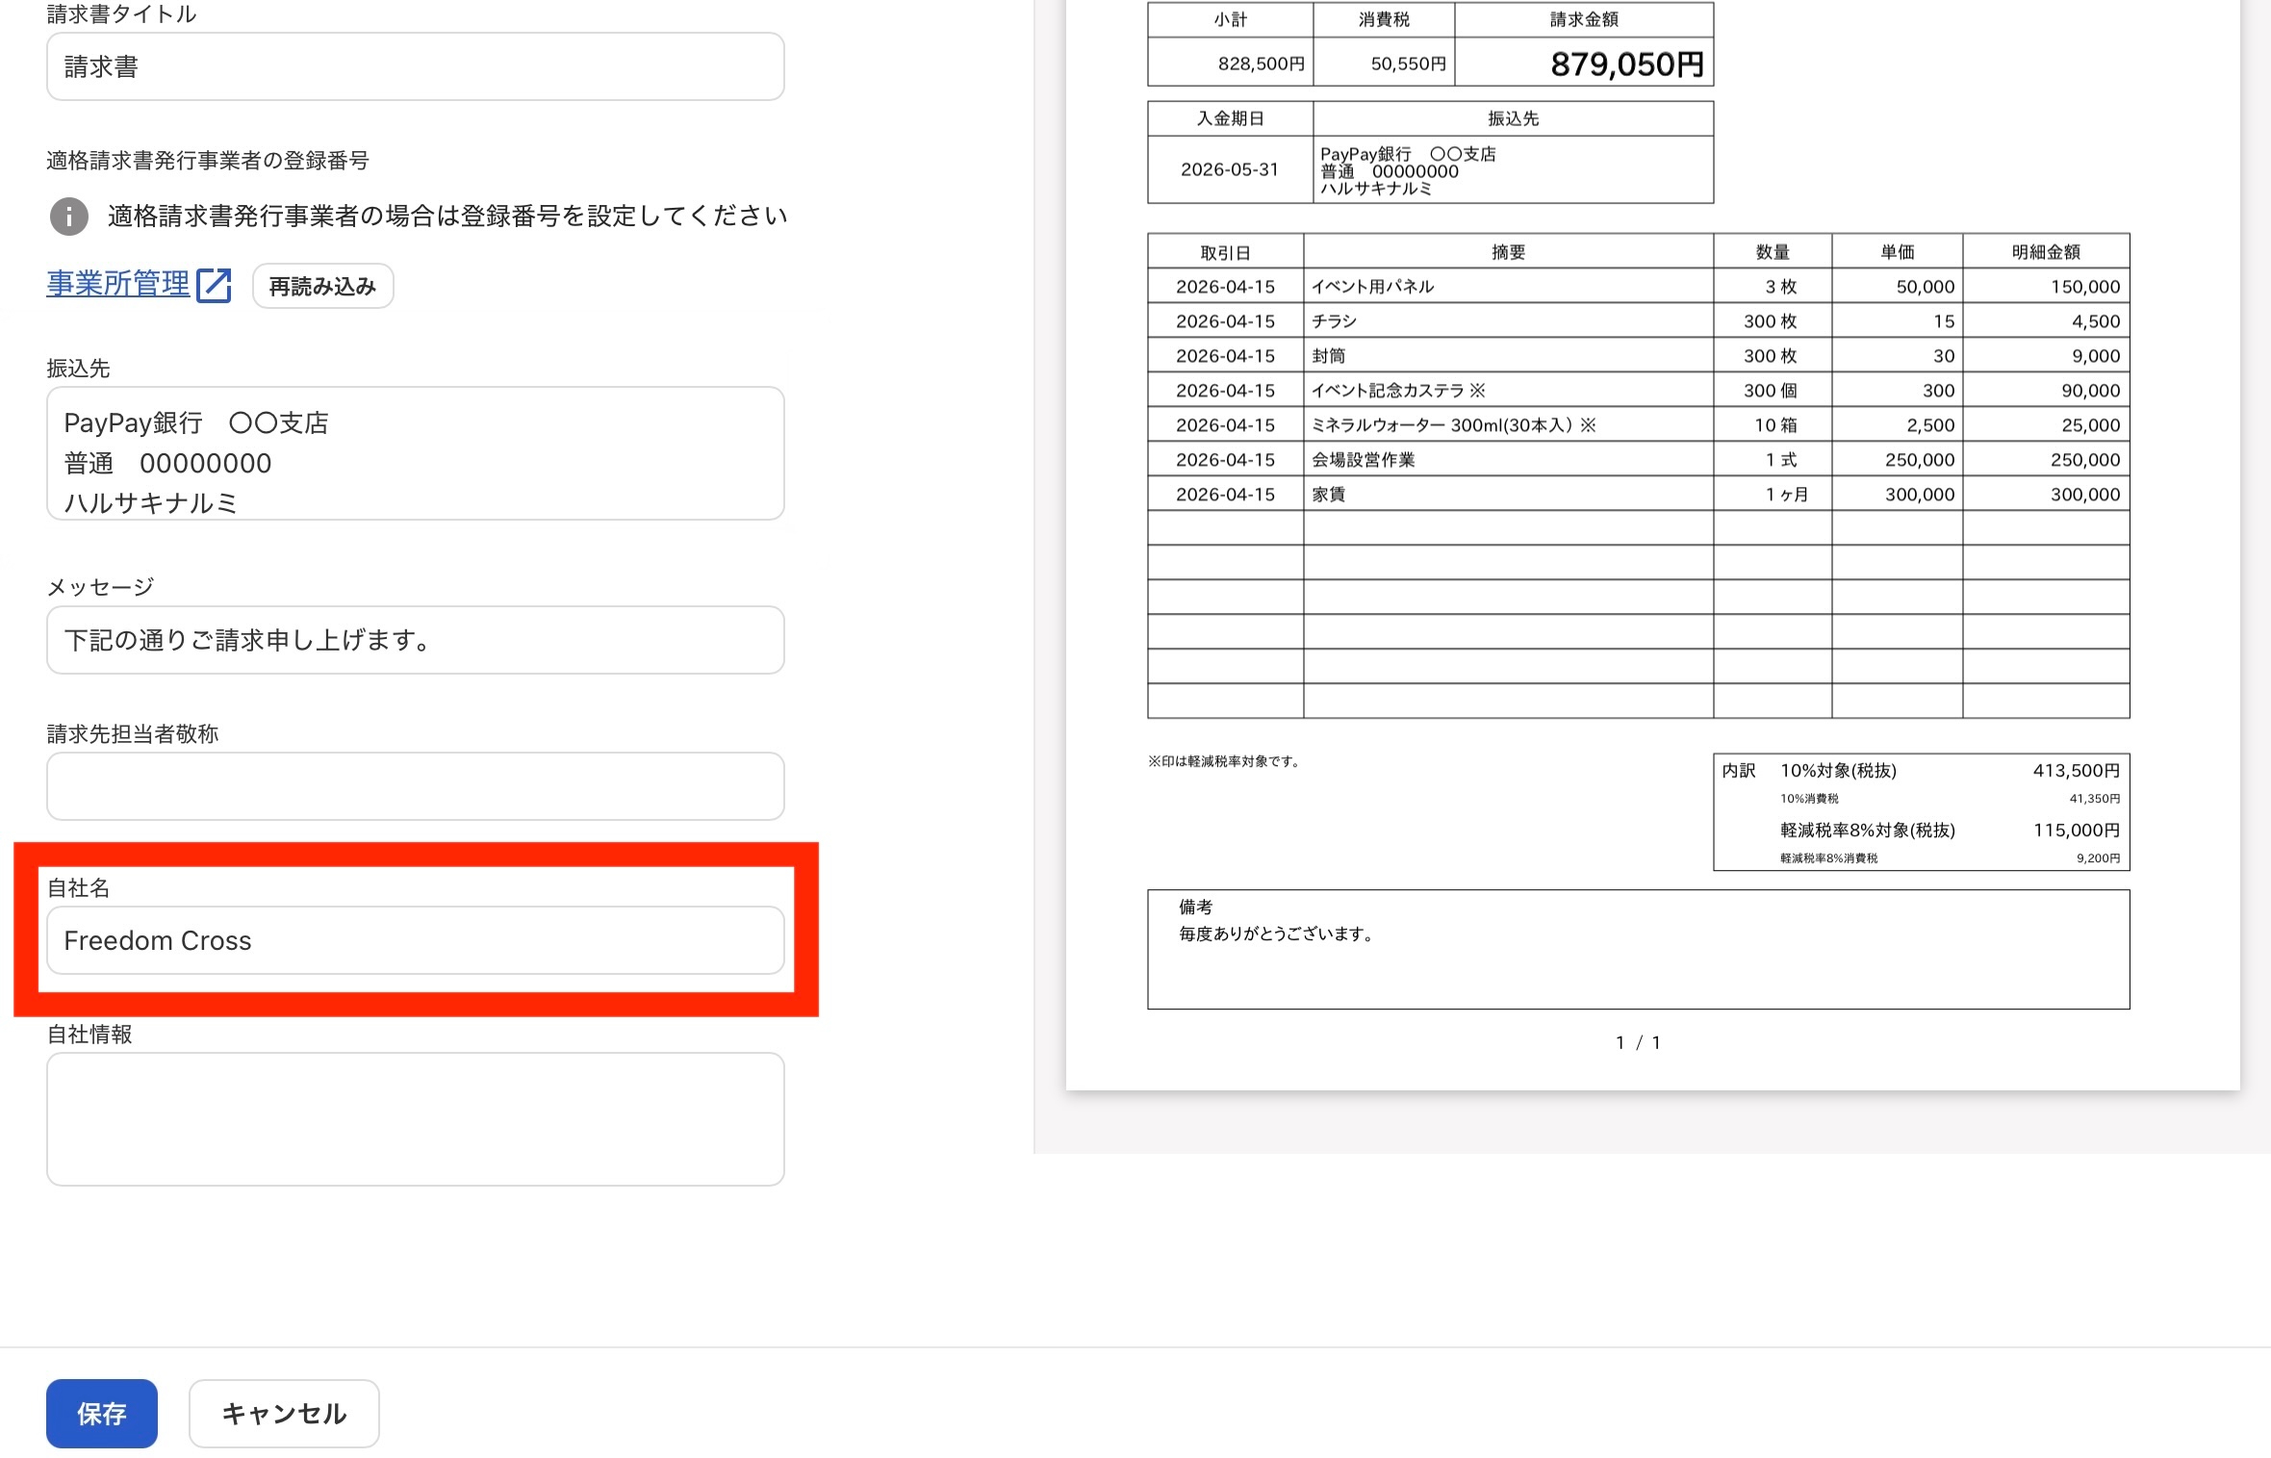
Task: Click into the 振込先 text area
Action: (x=415, y=453)
